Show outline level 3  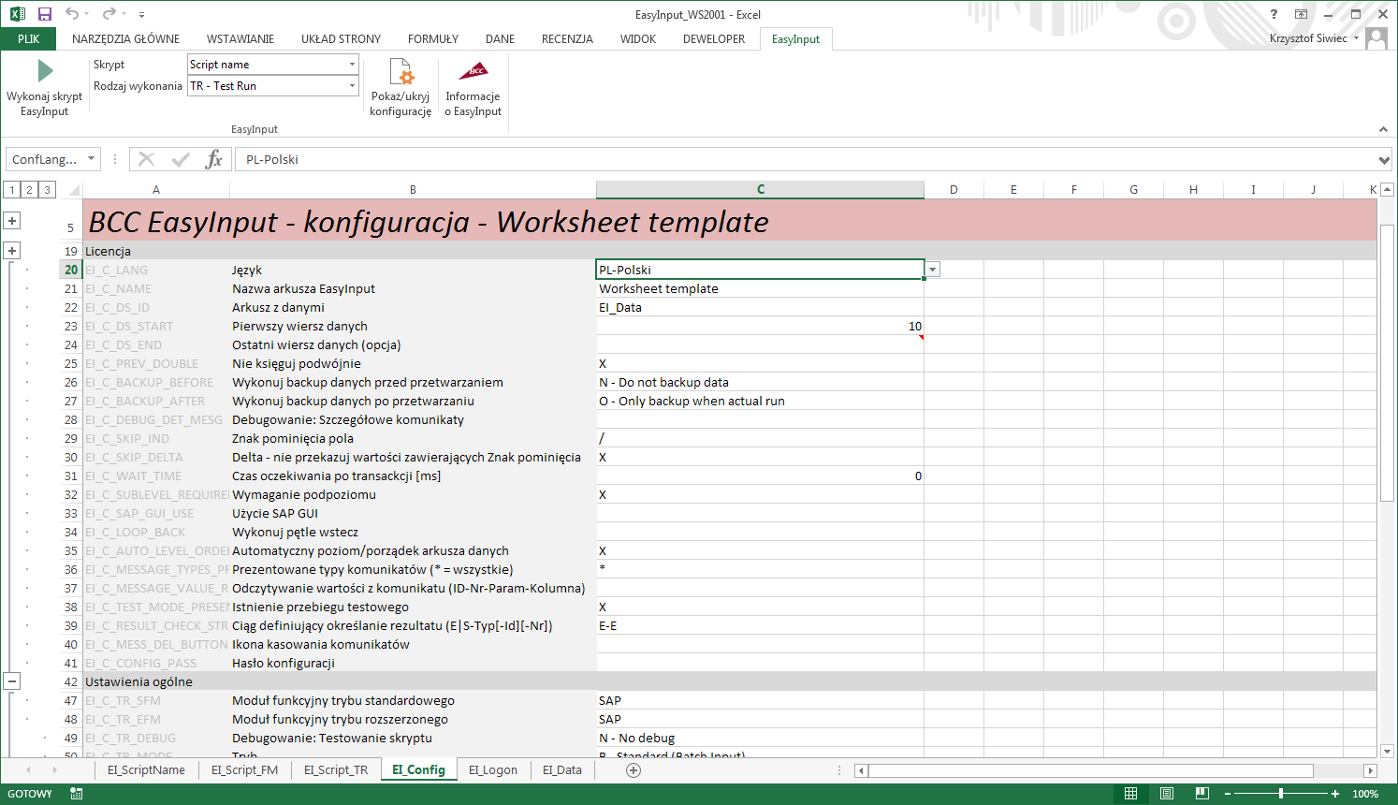pyautogui.click(x=48, y=190)
